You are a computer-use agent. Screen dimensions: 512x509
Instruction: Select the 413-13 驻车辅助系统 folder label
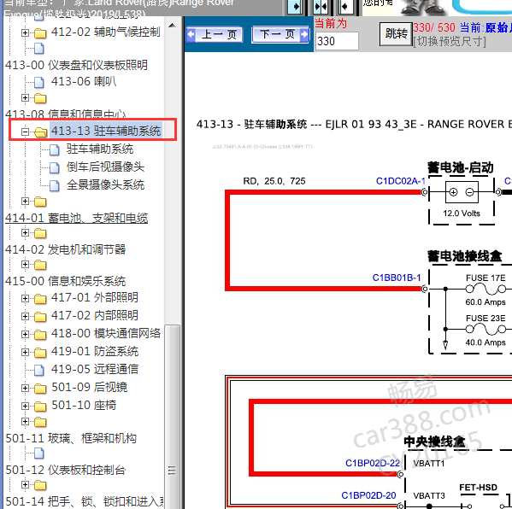(x=106, y=131)
